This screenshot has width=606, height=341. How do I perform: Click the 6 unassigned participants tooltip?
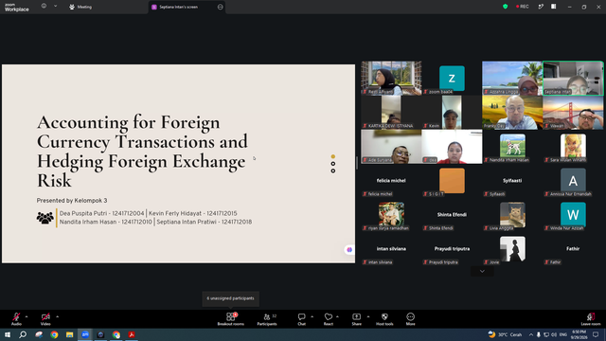click(x=230, y=298)
